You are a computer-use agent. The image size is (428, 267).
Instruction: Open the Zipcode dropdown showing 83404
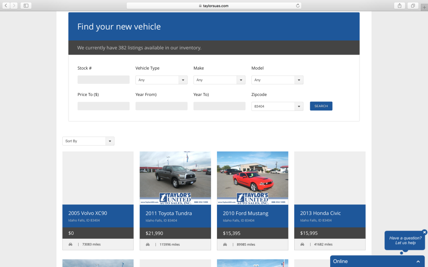click(278, 106)
